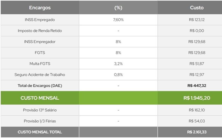This screenshot has width=222, height=138.
Task: Select the FGTS row label
Action: pos(40,53)
